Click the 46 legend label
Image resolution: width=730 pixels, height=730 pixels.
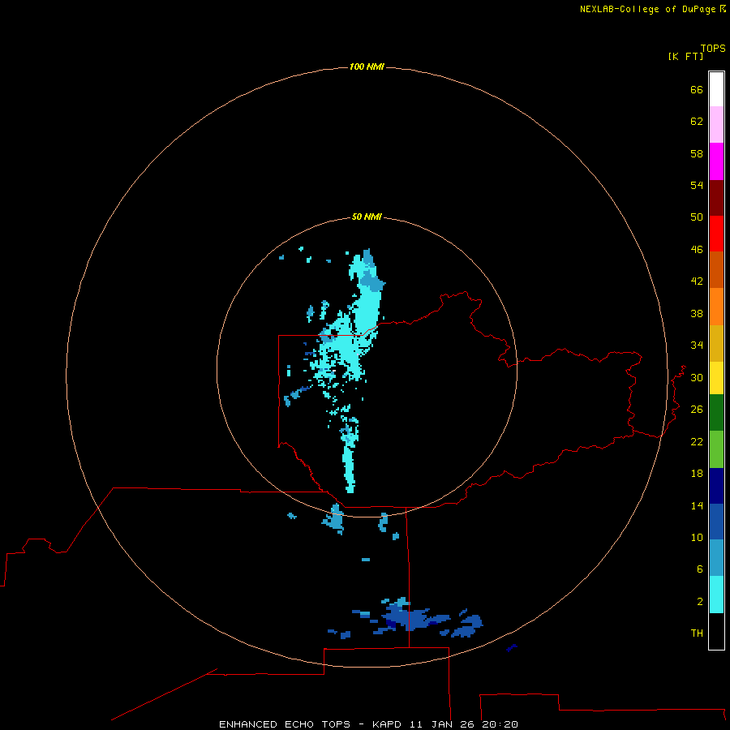pos(697,250)
